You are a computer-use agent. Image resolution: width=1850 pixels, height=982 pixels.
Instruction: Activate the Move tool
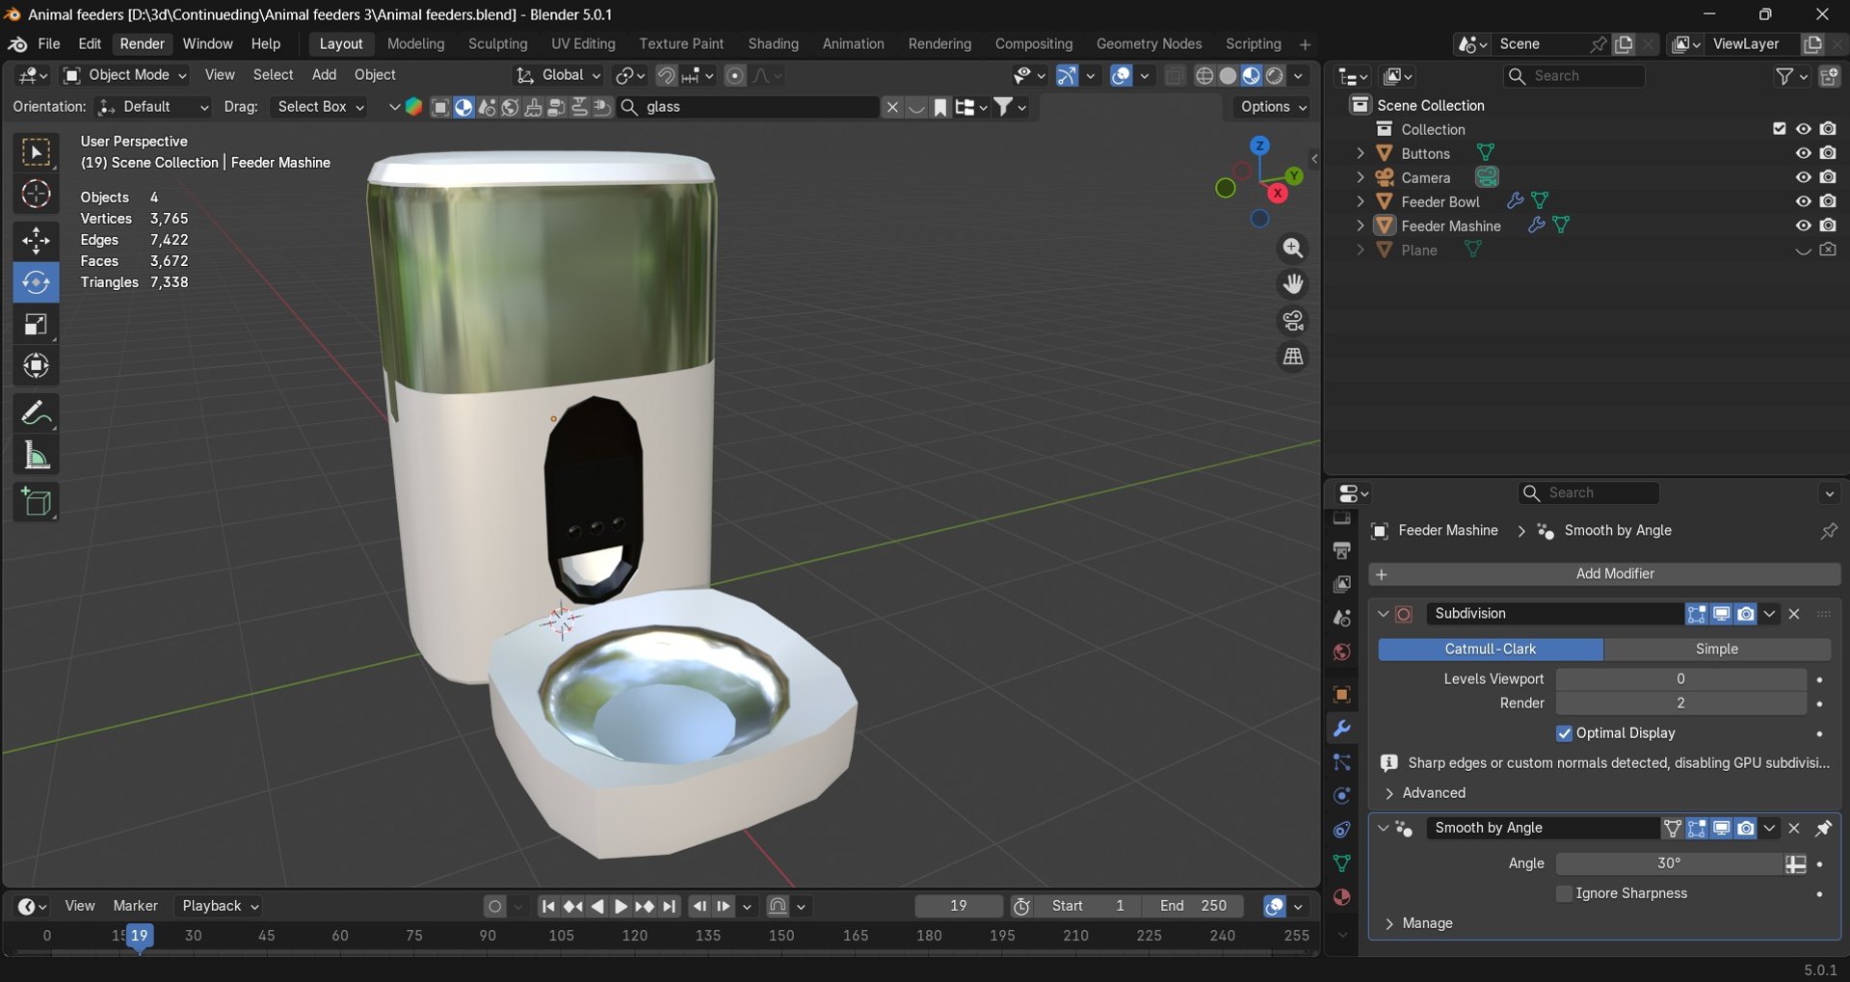36,240
